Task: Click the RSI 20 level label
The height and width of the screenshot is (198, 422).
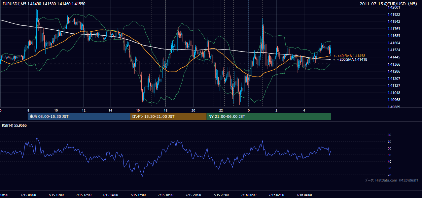Action: 389,175
